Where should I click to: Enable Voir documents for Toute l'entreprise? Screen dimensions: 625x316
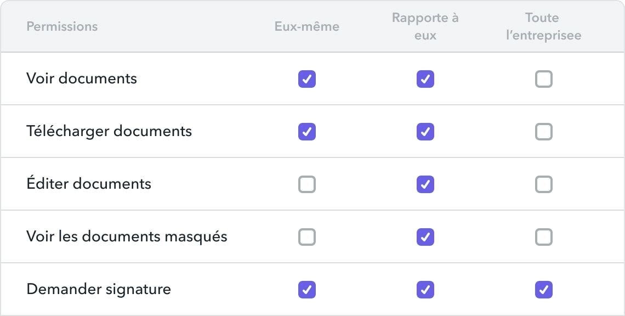click(544, 79)
